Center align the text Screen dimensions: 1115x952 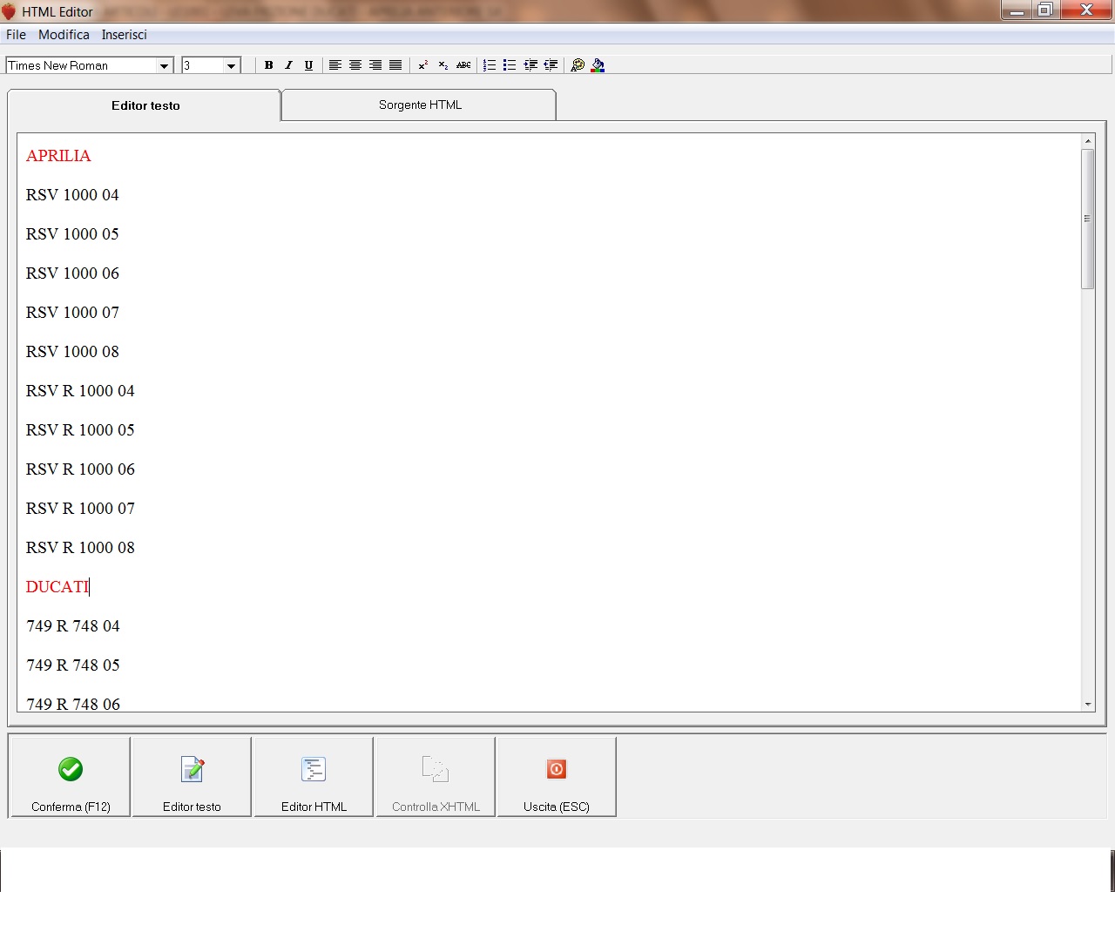[355, 65]
